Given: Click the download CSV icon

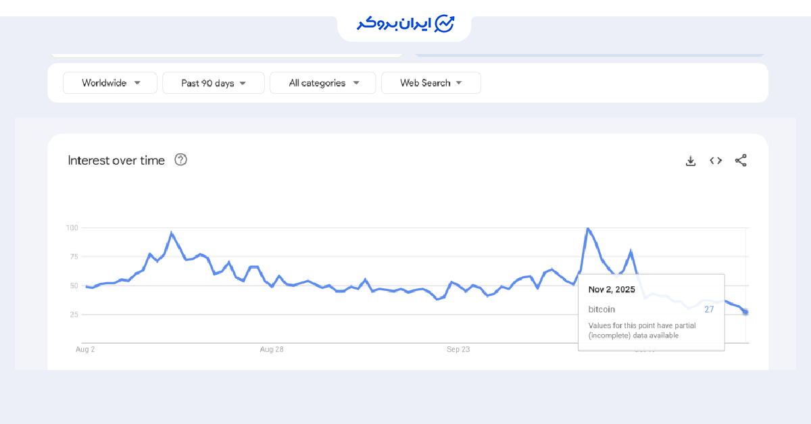Looking at the screenshot, I should [x=690, y=161].
